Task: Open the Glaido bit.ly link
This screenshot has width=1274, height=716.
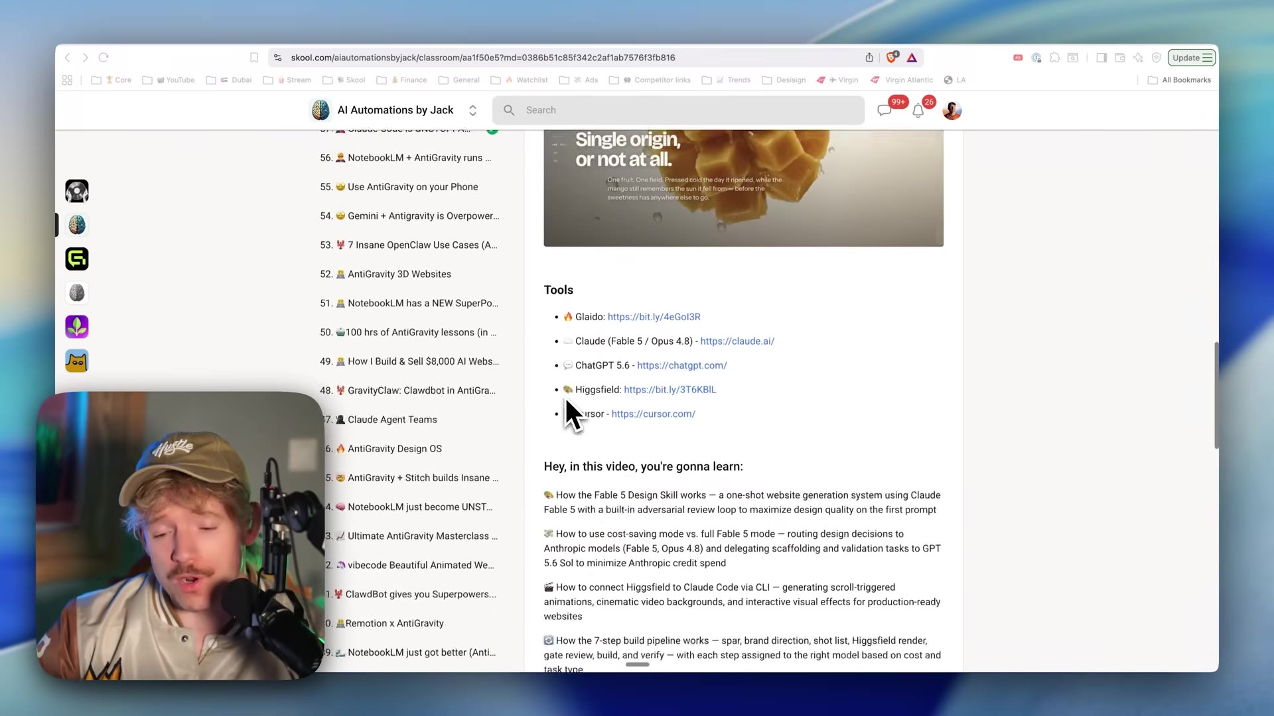Action: point(654,317)
